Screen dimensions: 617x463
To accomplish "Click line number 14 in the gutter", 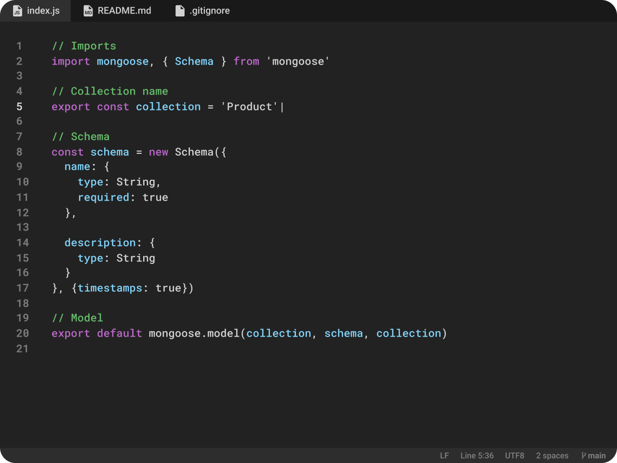I will pyautogui.click(x=22, y=243).
